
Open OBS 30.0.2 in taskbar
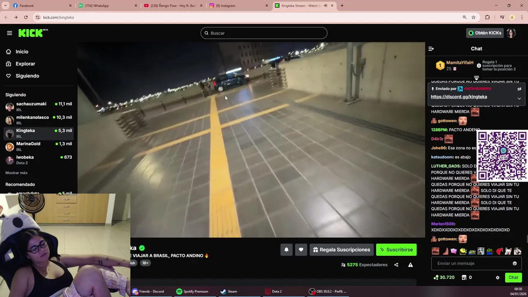328,291
